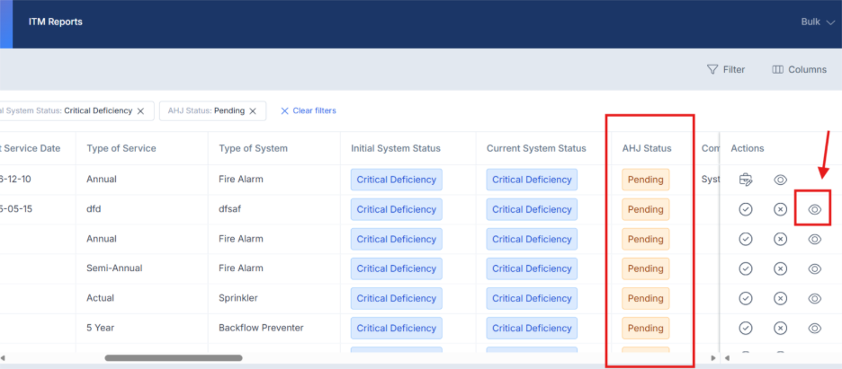The width and height of the screenshot is (842, 369).
Task: Remove the AHJ Status Pending filter chip
Action: 253,111
